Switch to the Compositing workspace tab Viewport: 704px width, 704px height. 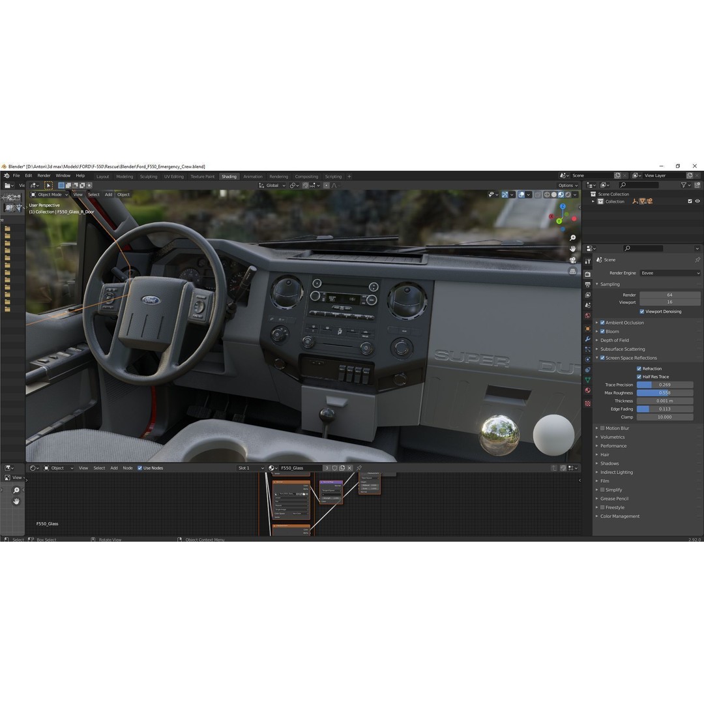tap(306, 177)
